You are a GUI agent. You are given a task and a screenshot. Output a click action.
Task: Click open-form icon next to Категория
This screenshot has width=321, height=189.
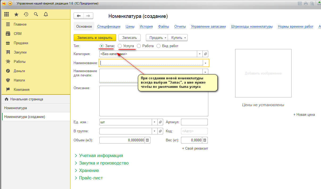coord(205,54)
